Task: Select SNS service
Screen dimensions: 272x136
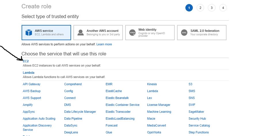Action: [x=191, y=98]
